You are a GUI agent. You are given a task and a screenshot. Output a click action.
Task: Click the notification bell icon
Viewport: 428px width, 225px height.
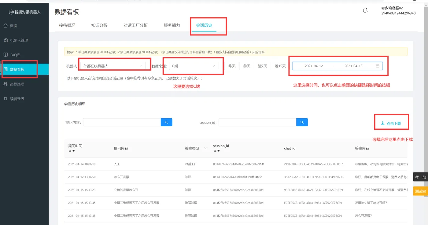pos(365,11)
